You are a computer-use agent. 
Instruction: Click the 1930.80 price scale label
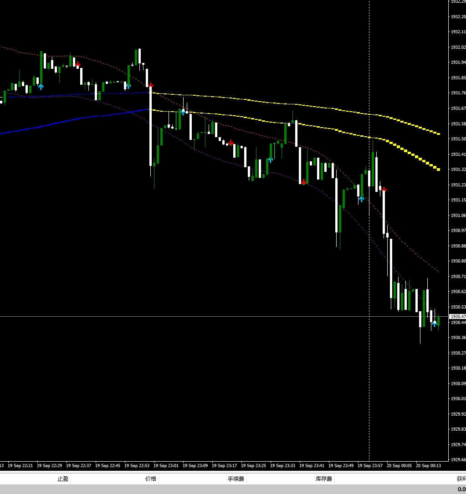point(458,261)
